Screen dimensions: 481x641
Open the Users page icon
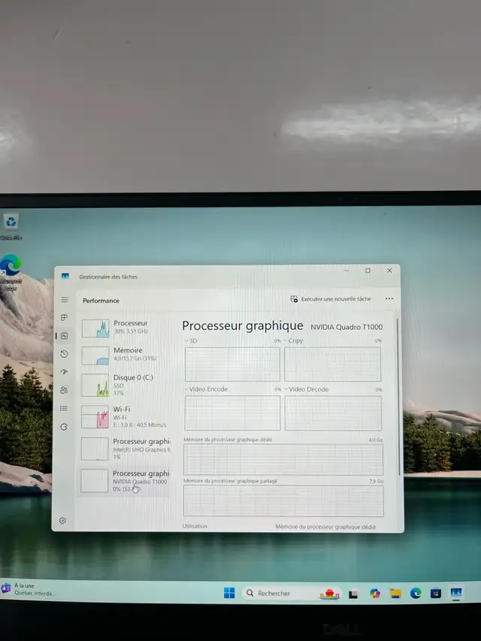coord(64,390)
